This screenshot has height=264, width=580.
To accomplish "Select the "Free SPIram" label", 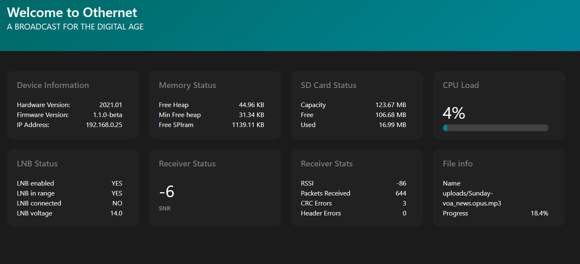I will point(176,125).
